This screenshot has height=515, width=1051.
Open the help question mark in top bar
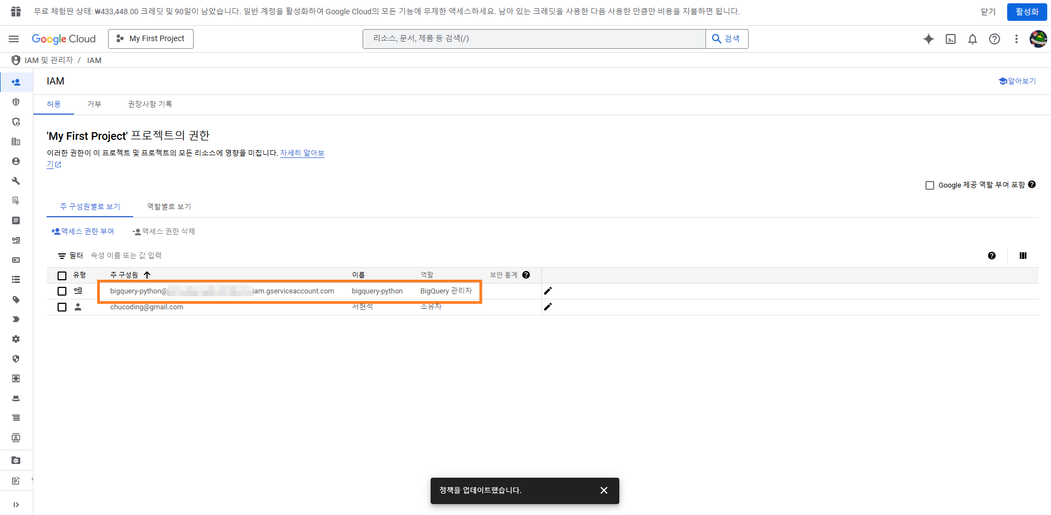[995, 39]
